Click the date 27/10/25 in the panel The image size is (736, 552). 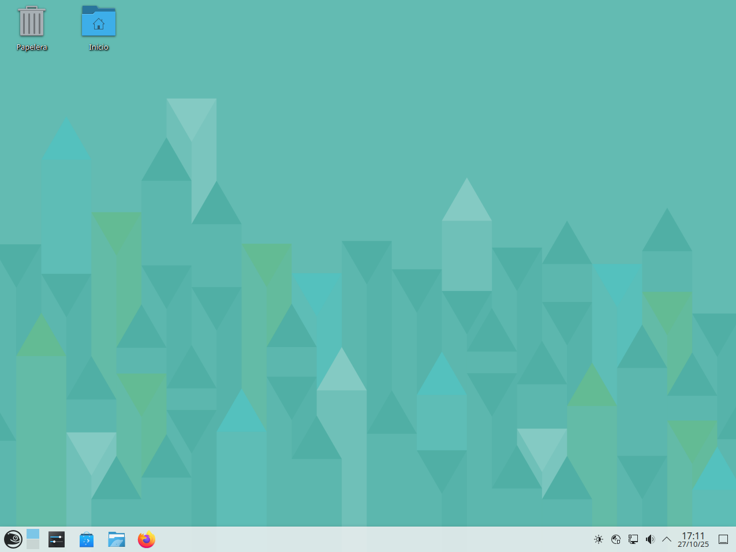click(x=693, y=544)
